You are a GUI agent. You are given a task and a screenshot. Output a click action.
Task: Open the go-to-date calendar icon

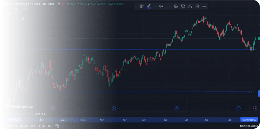(57, 126)
